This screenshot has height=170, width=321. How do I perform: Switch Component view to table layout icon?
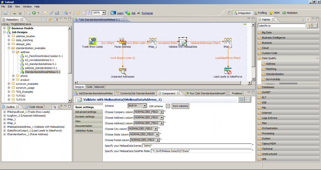[241, 99]
